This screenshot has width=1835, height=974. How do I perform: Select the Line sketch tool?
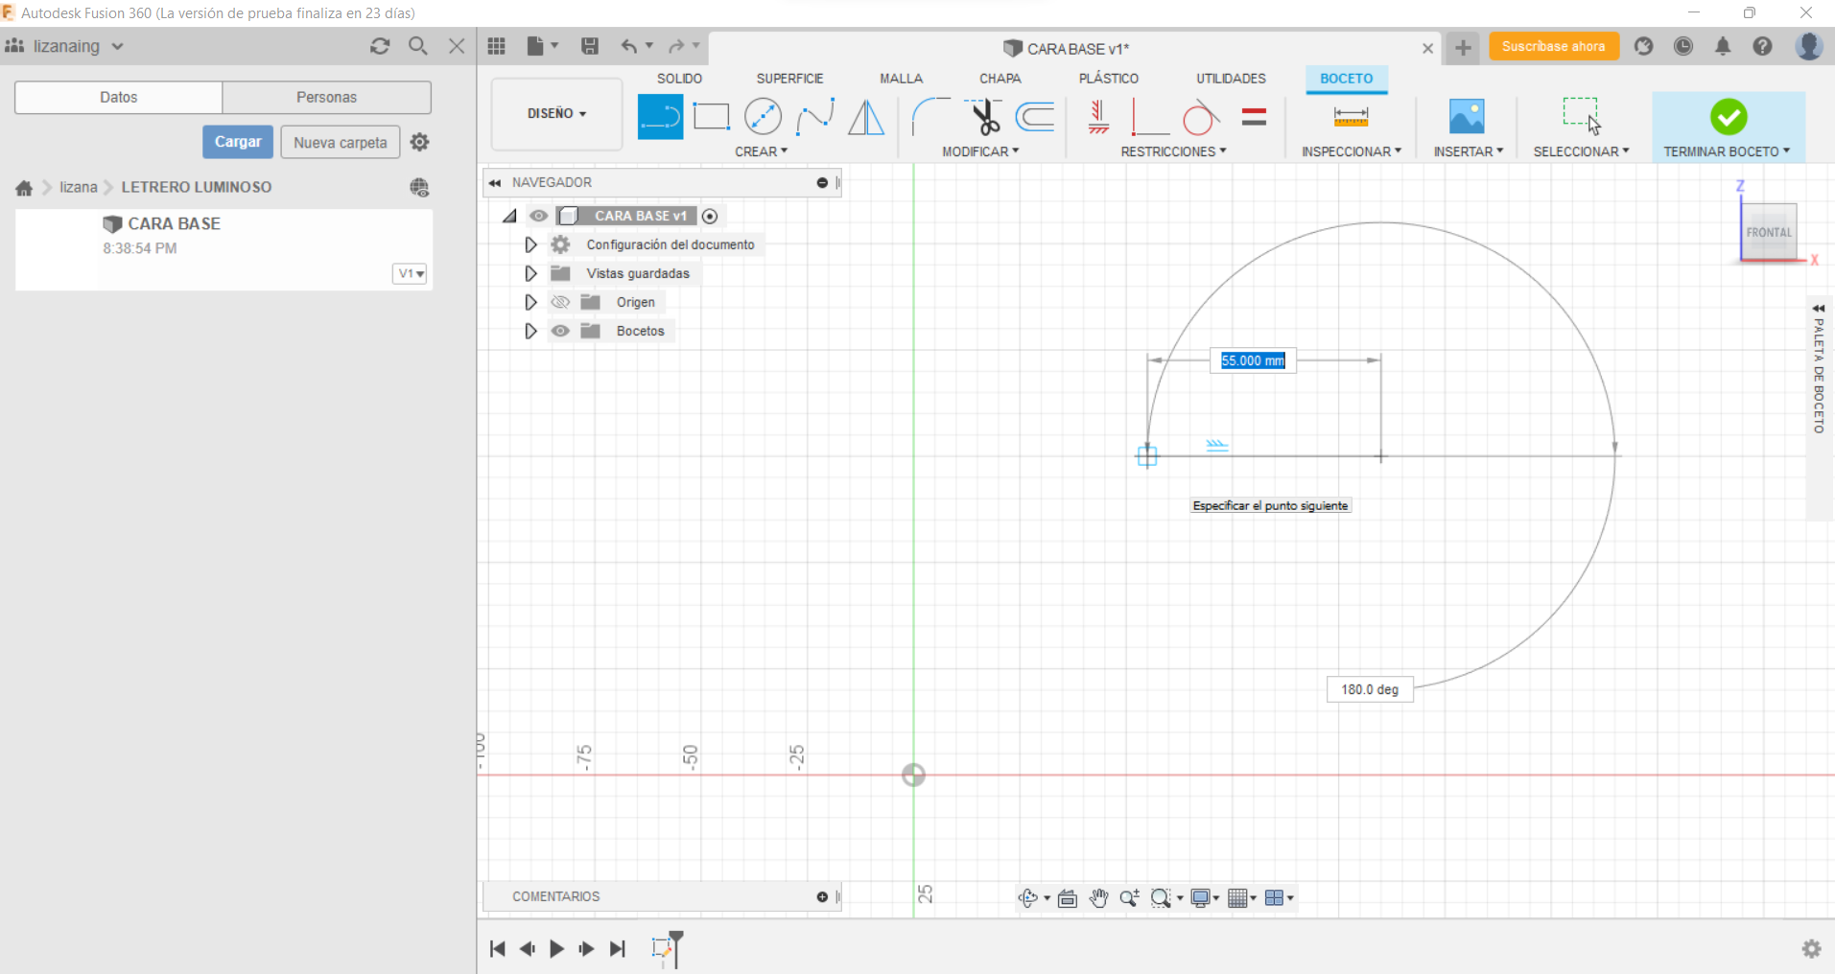[x=660, y=117]
